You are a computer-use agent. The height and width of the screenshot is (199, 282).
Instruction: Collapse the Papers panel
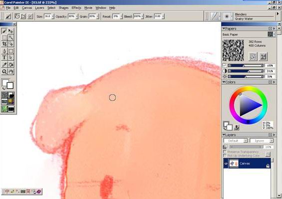click(x=224, y=28)
